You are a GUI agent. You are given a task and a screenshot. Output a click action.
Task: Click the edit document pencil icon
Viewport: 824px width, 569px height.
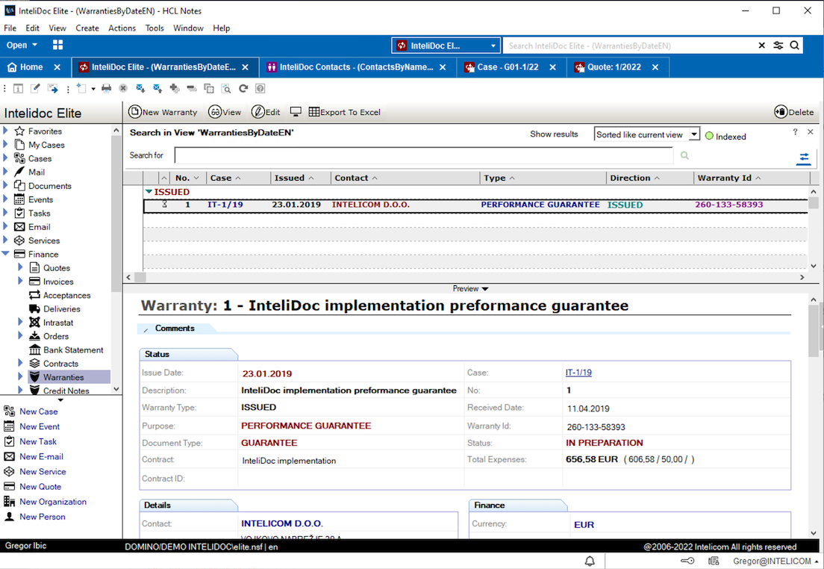[x=35, y=88]
